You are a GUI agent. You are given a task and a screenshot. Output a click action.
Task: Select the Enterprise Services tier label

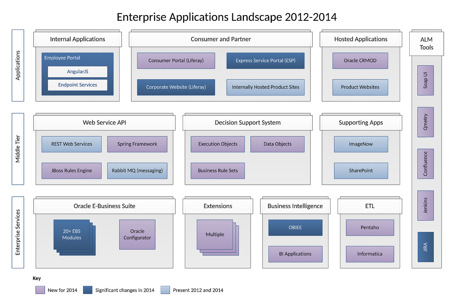click(x=18, y=232)
